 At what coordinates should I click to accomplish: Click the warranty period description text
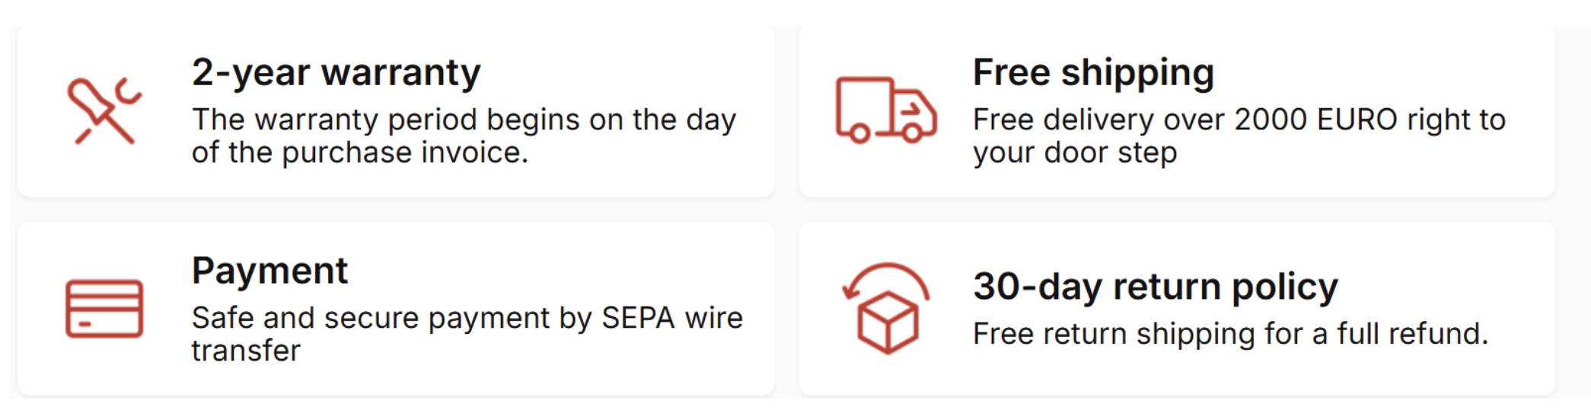[464, 135]
